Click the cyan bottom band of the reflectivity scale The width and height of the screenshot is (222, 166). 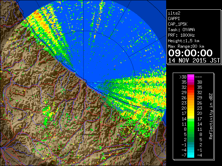191,155
